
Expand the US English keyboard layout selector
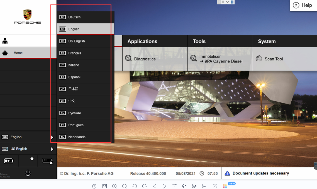pyautogui.click(x=28, y=149)
